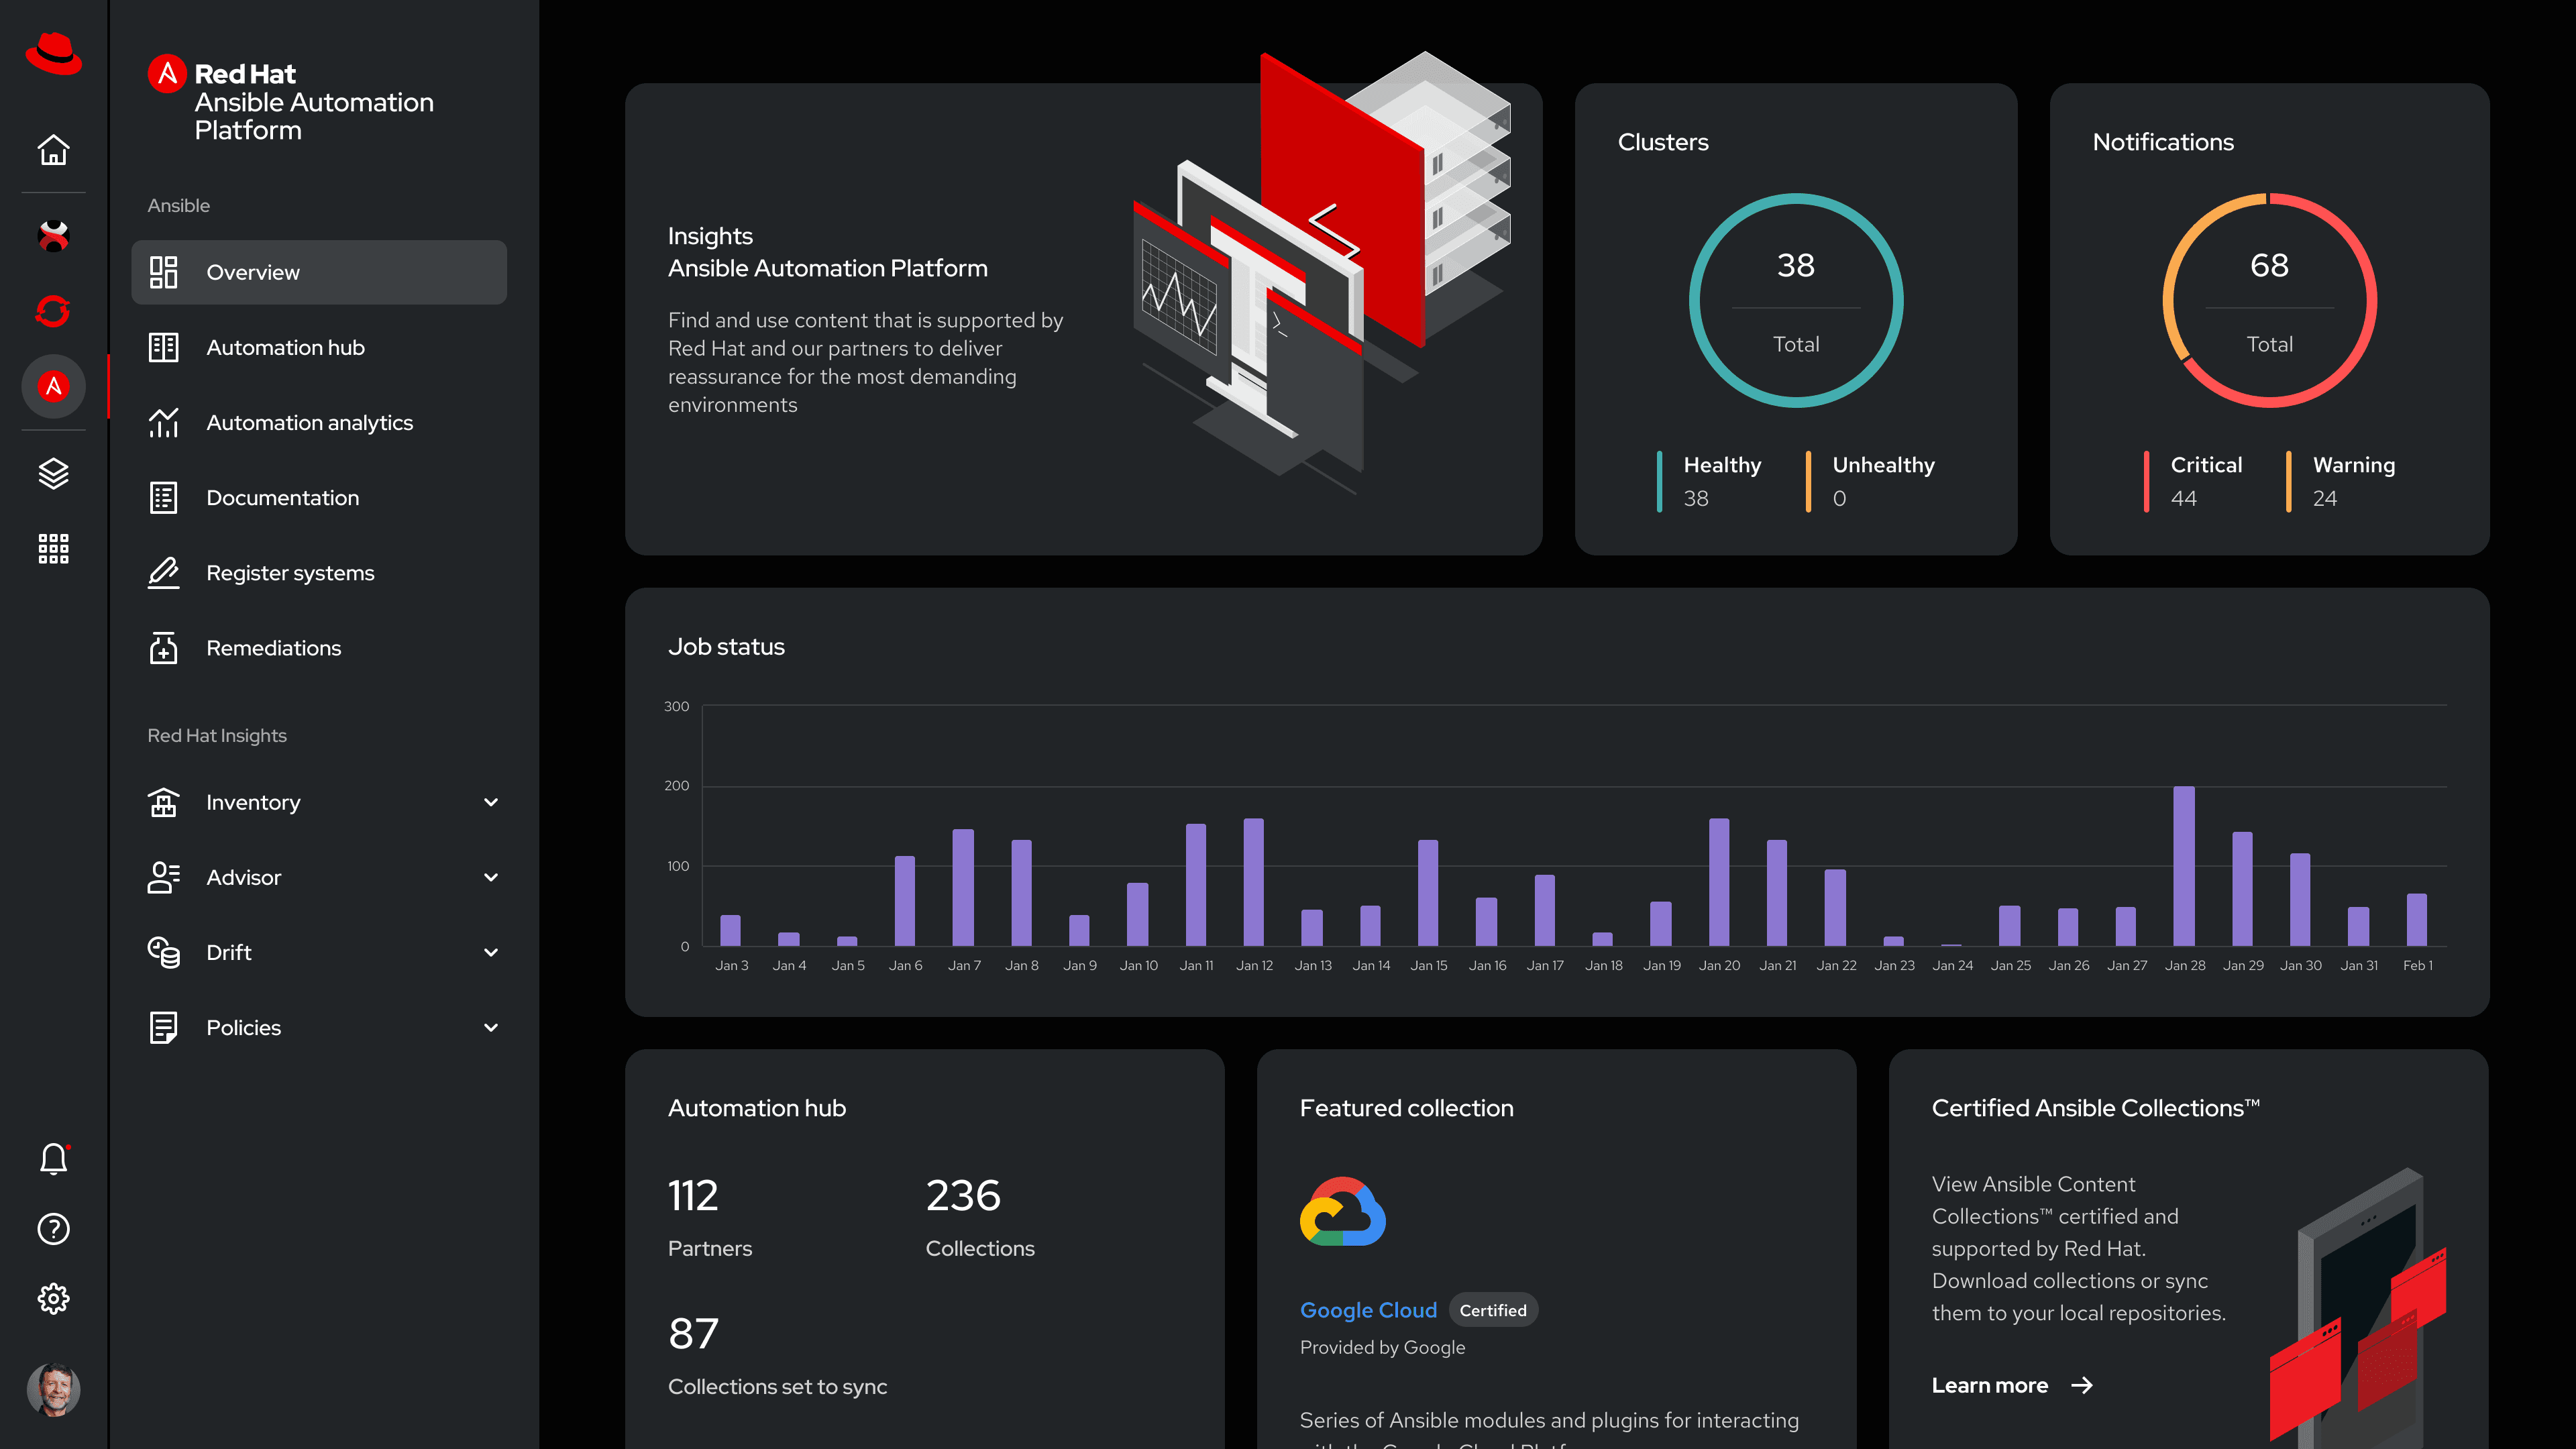
Task: Click the Overview dashboard icon
Action: 163,272
